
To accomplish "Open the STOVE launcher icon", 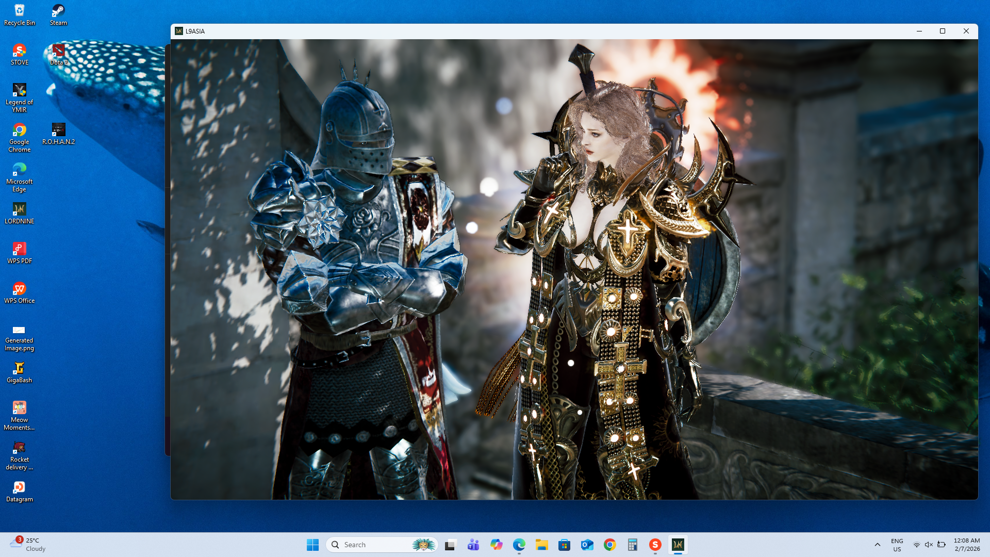I will click(20, 54).
